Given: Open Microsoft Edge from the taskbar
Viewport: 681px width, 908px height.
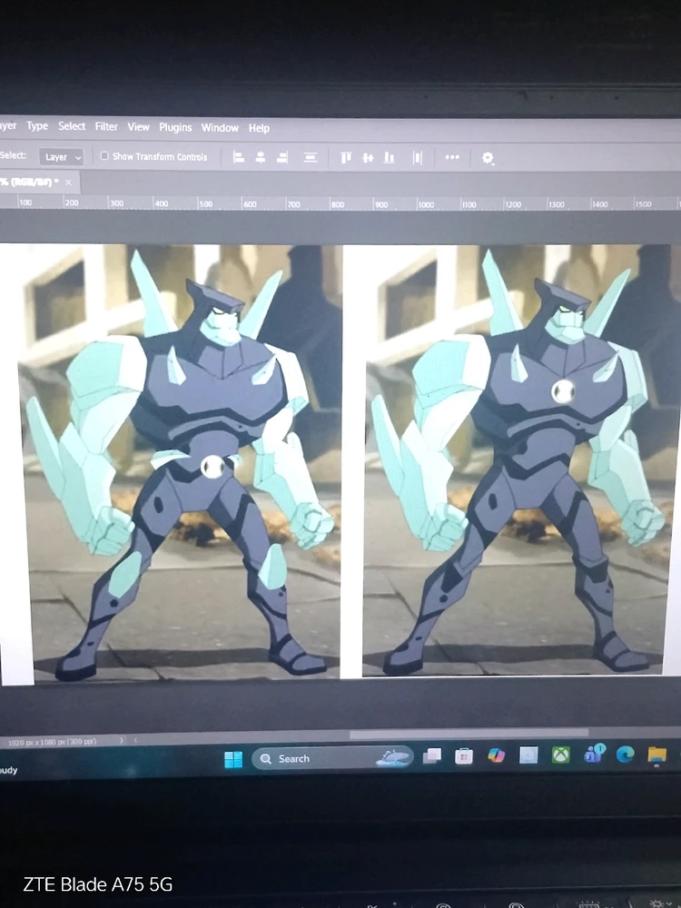Looking at the screenshot, I should tap(626, 754).
